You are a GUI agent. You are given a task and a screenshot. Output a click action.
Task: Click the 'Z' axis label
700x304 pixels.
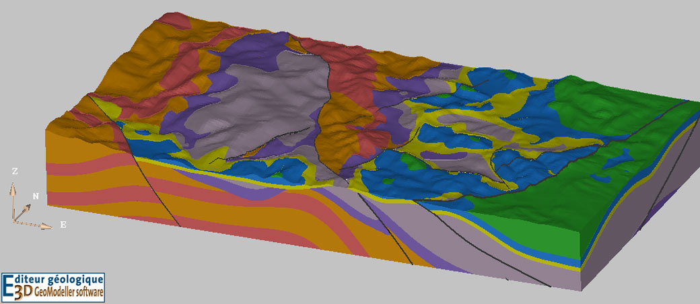pyautogui.click(x=15, y=172)
